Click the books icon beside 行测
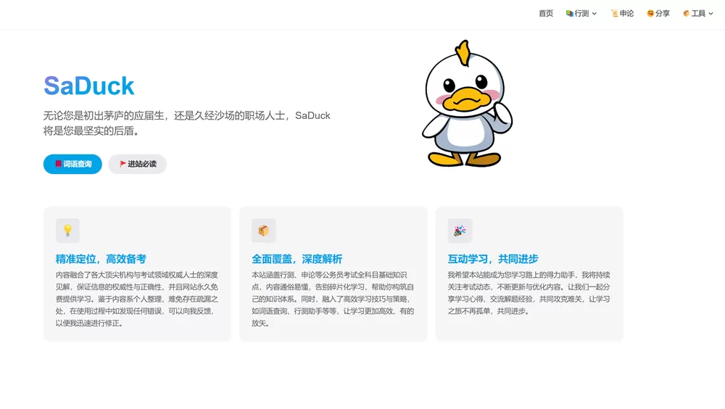The width and height of the screenshot is (725, 409). coord(570,14)
